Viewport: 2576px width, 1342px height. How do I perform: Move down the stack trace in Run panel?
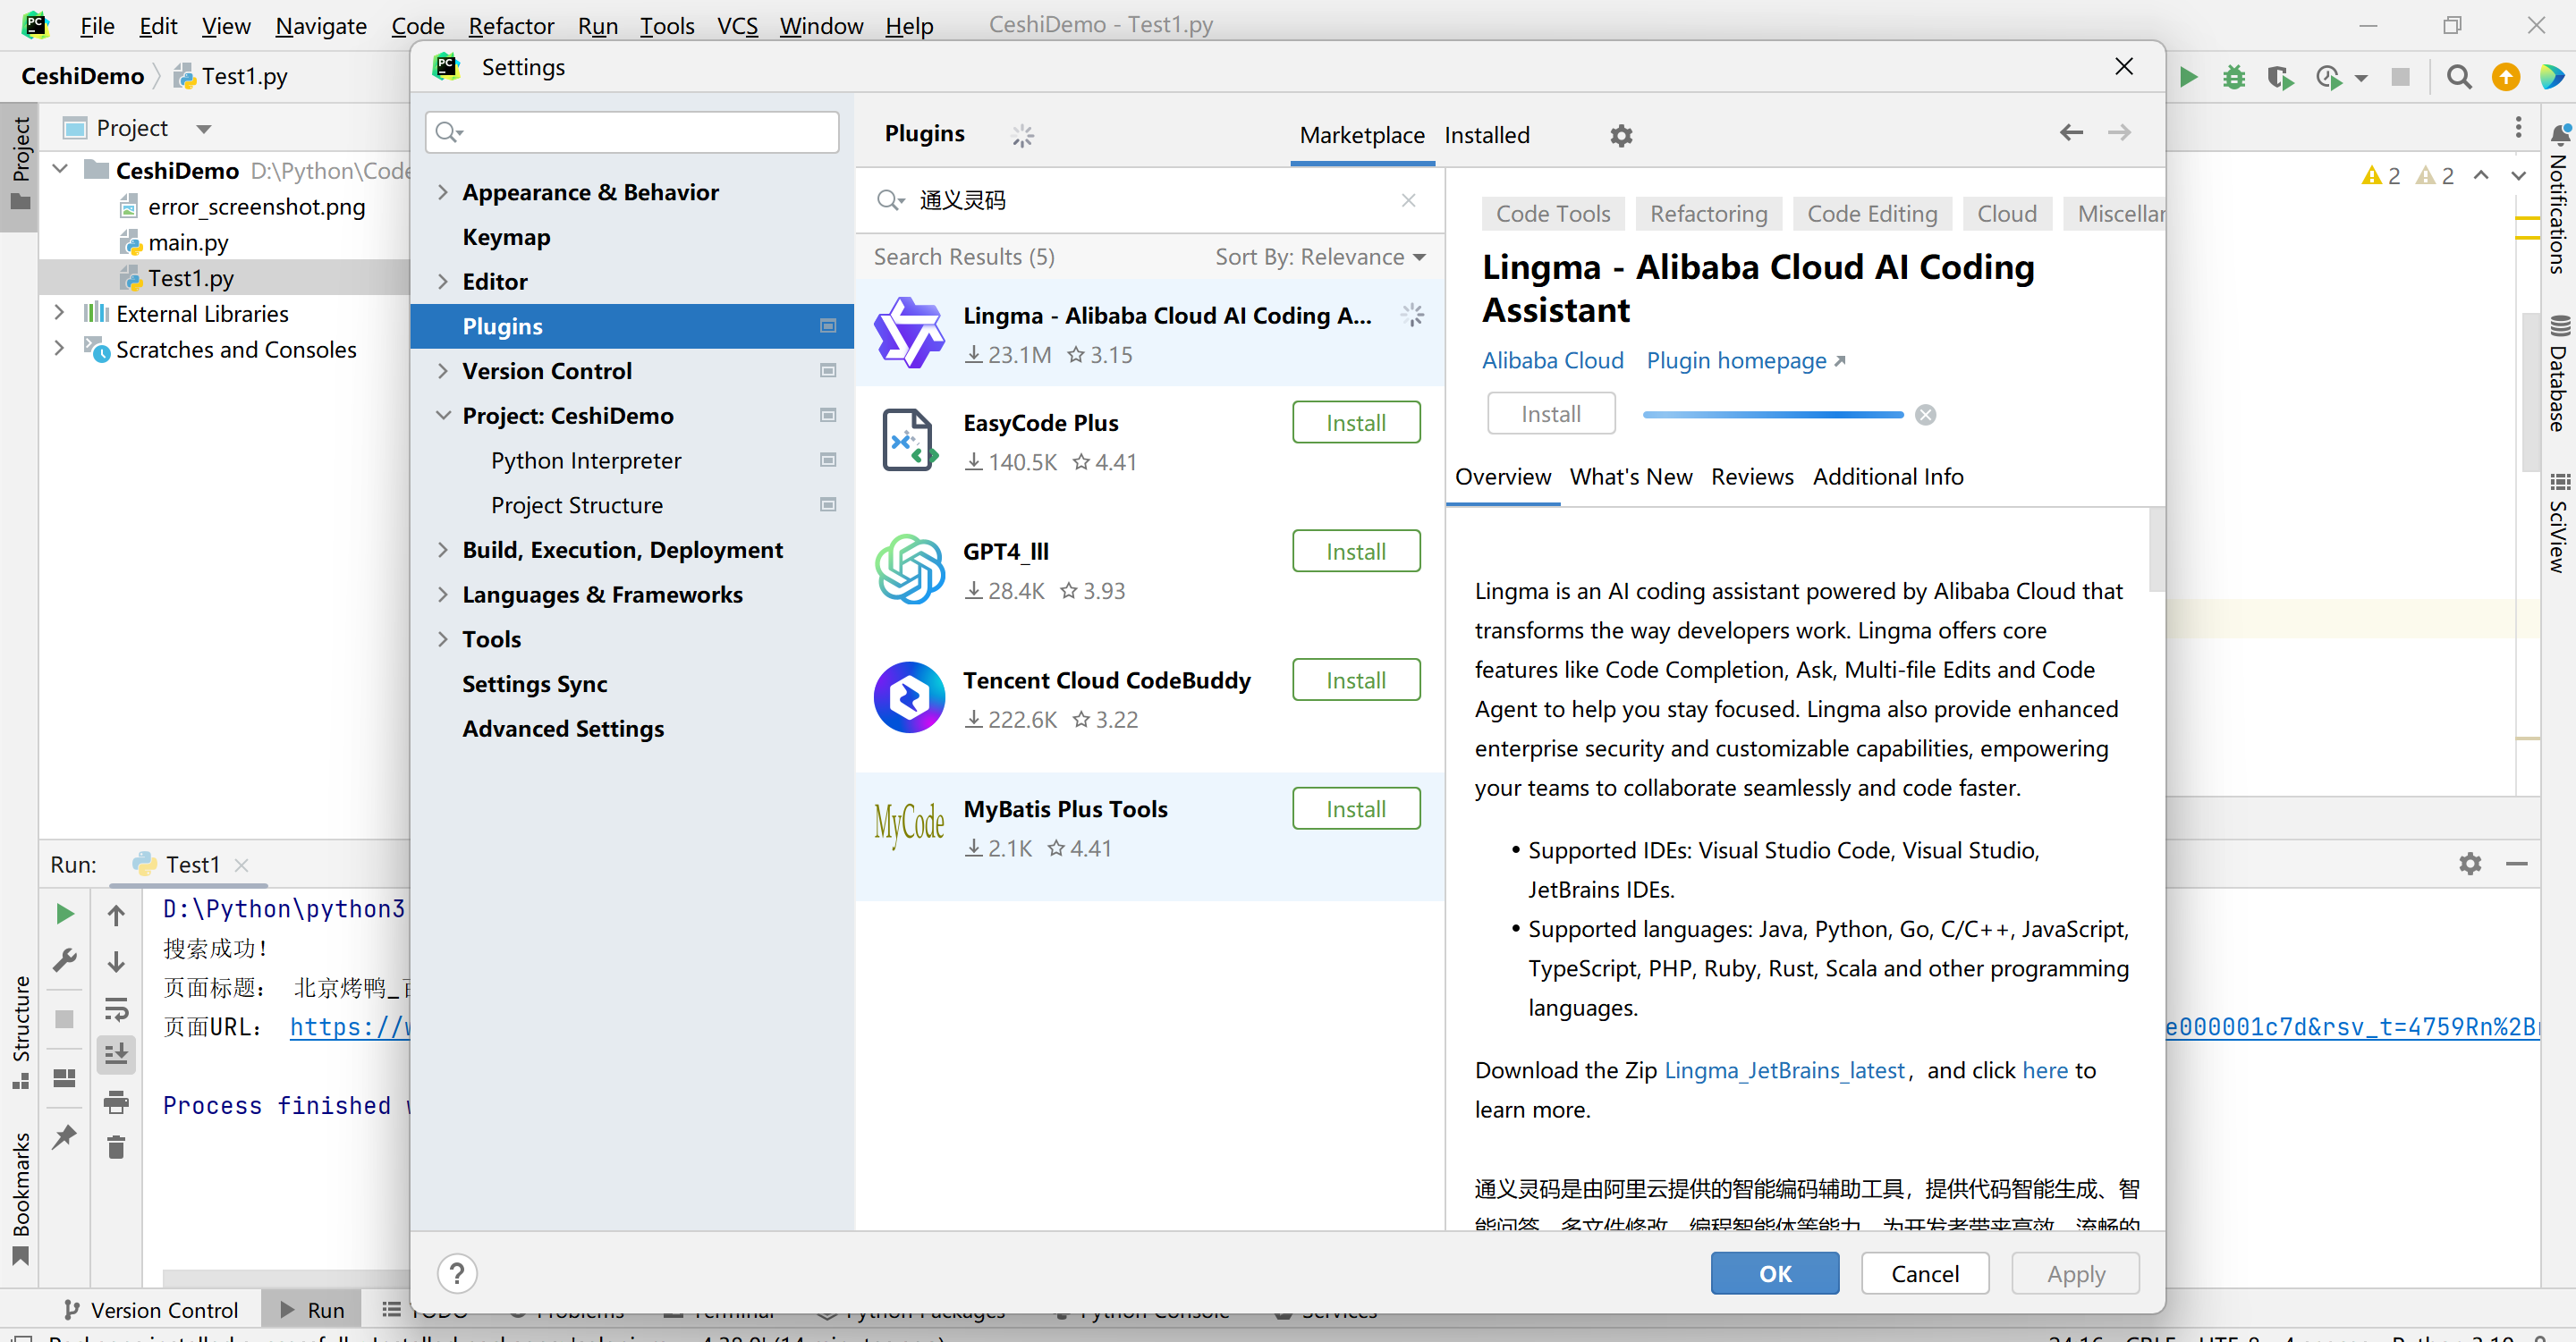116,961
